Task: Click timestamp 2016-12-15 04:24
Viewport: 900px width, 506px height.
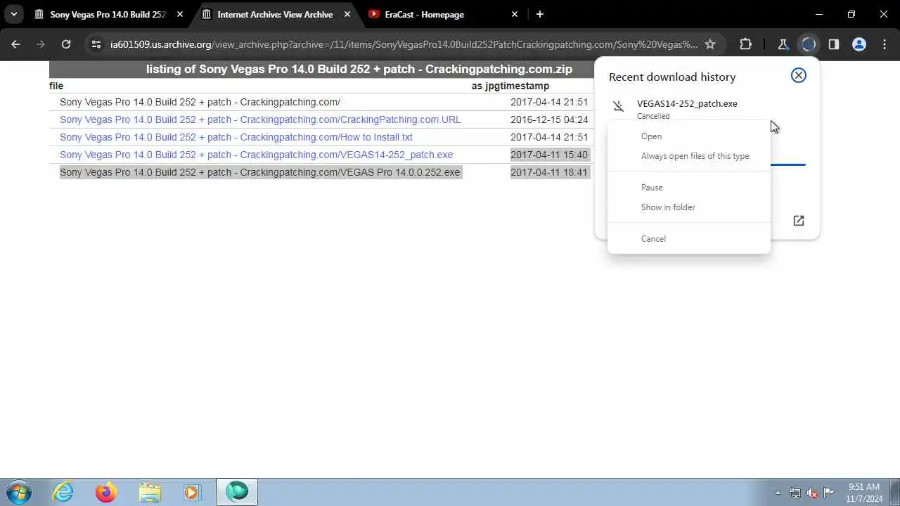Action: [x=549, y=119]
